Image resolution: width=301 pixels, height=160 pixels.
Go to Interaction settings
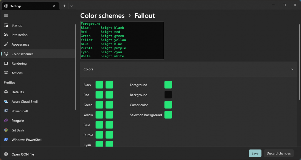[38, 35]
